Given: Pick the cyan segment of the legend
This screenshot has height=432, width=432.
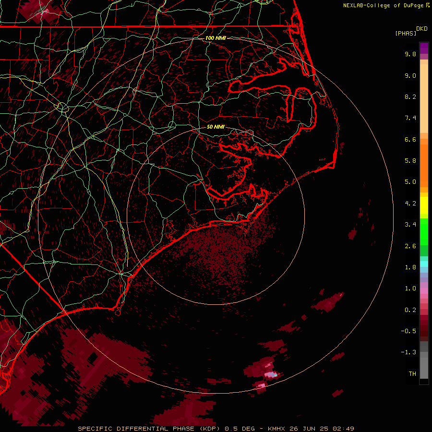Looking at the screenshot, I should (424, 264).
